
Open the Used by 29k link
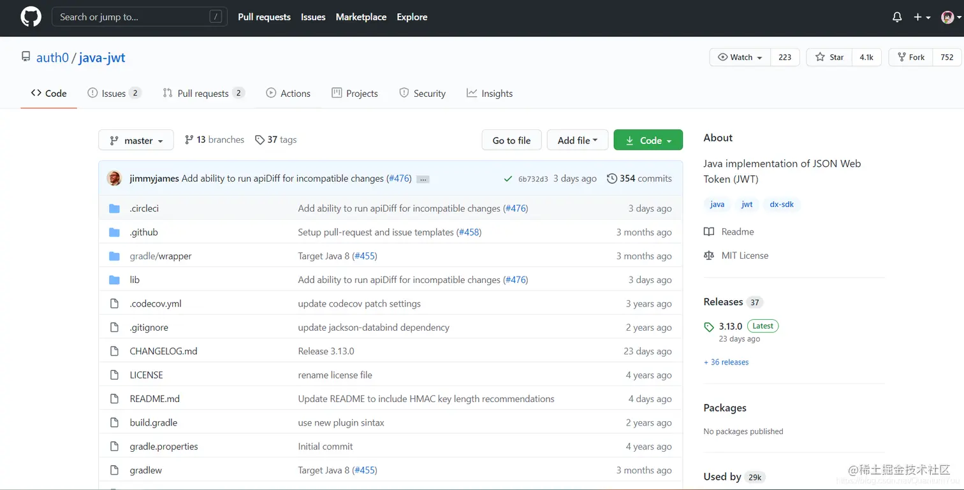click(x=734, y=477)
